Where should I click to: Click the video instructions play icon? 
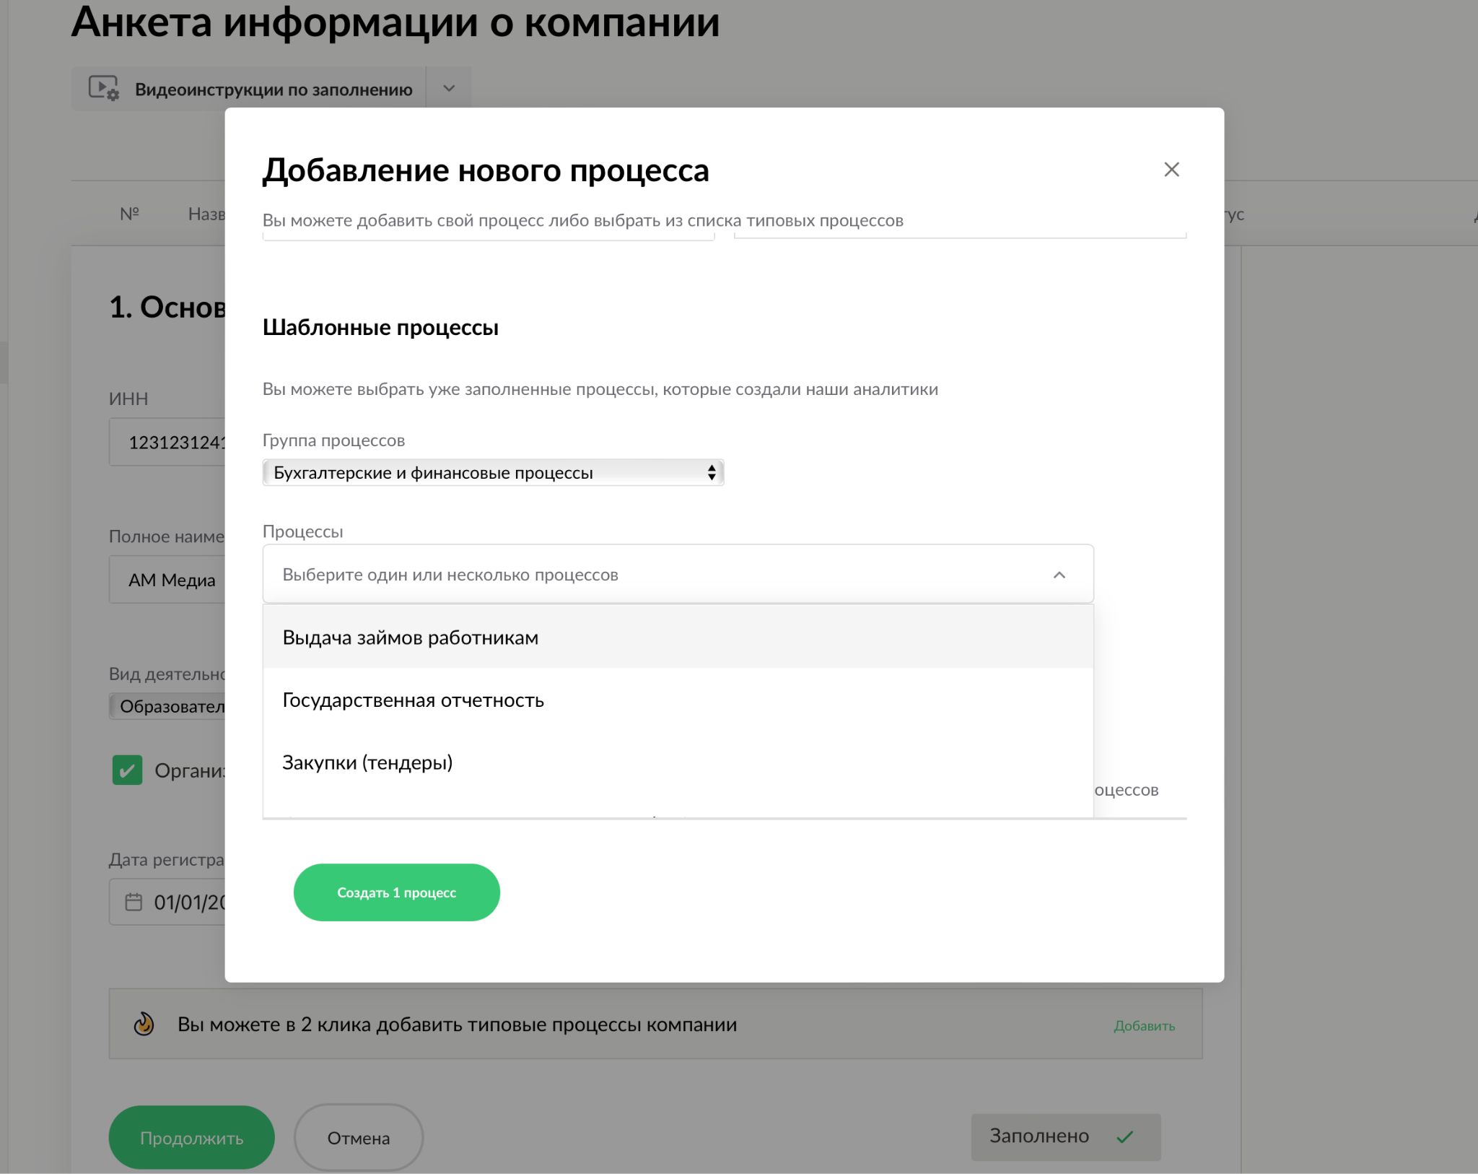pyautogui.click(x=103, y=88)
